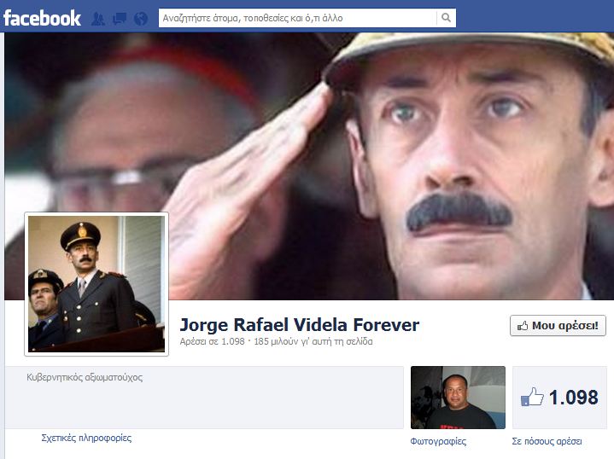Open the friend requests icon
614x459 pixels.
98,18
